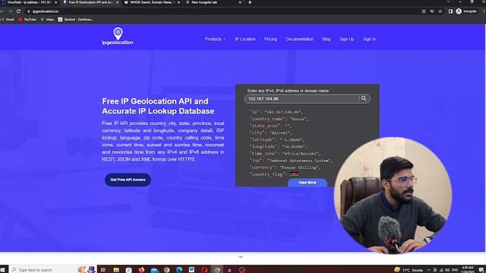Image resolution: width=486 pixels, height=273 pixels.
Task: Open the Blog link
Action: point(326,39)
